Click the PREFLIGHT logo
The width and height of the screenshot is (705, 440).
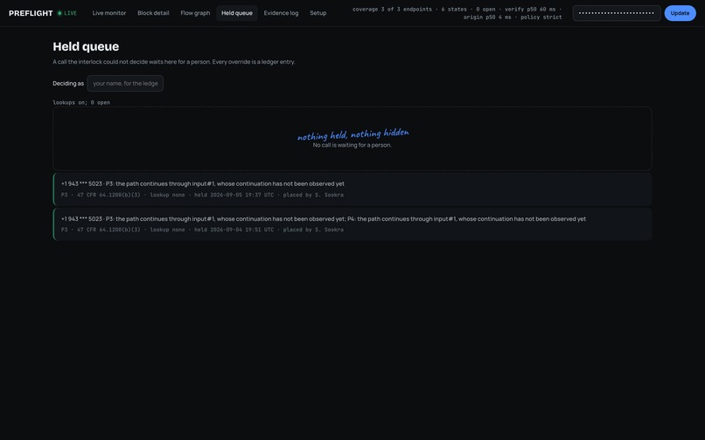click(31, 13)
